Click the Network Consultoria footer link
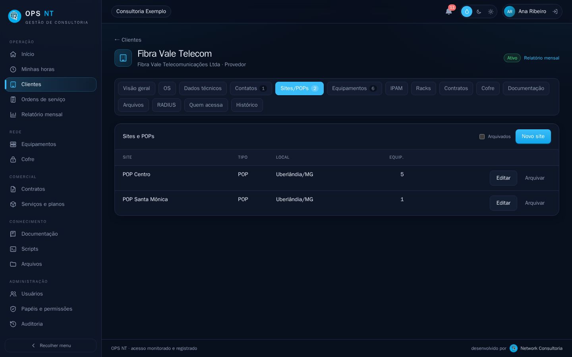This screenshot has width=572, height=357. 536,348
